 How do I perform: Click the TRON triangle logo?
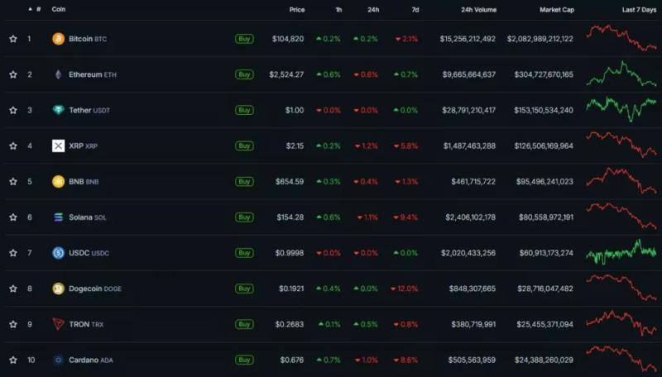(x=58, y=324)
